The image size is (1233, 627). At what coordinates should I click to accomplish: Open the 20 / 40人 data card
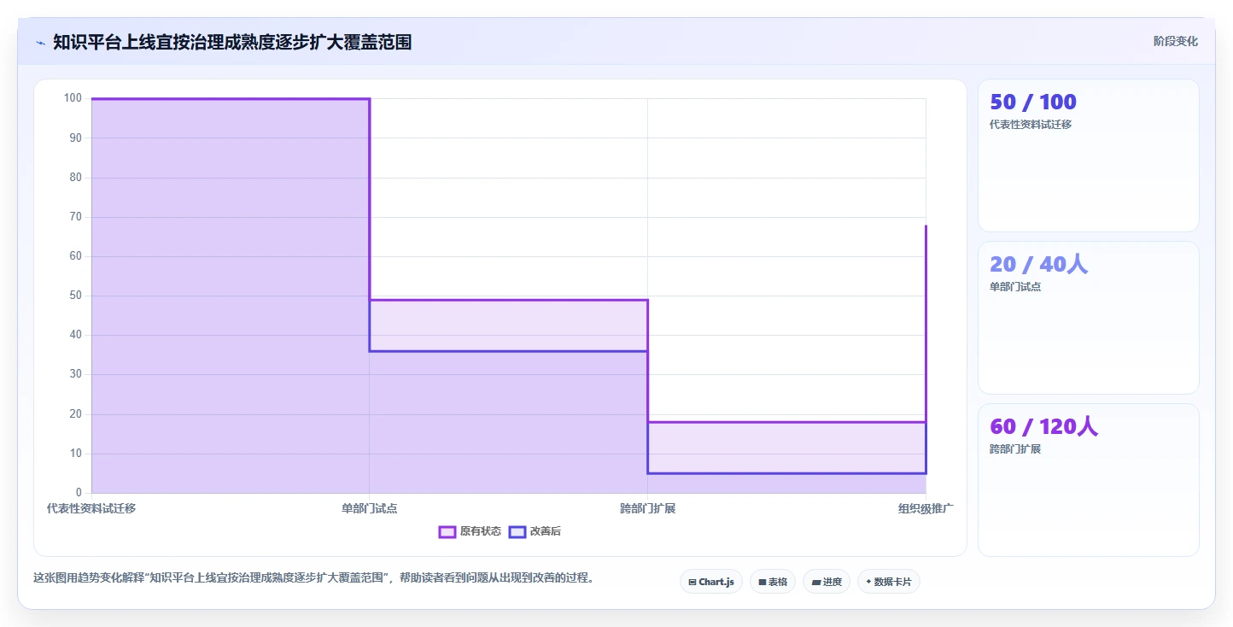(x=1088, y=318)
